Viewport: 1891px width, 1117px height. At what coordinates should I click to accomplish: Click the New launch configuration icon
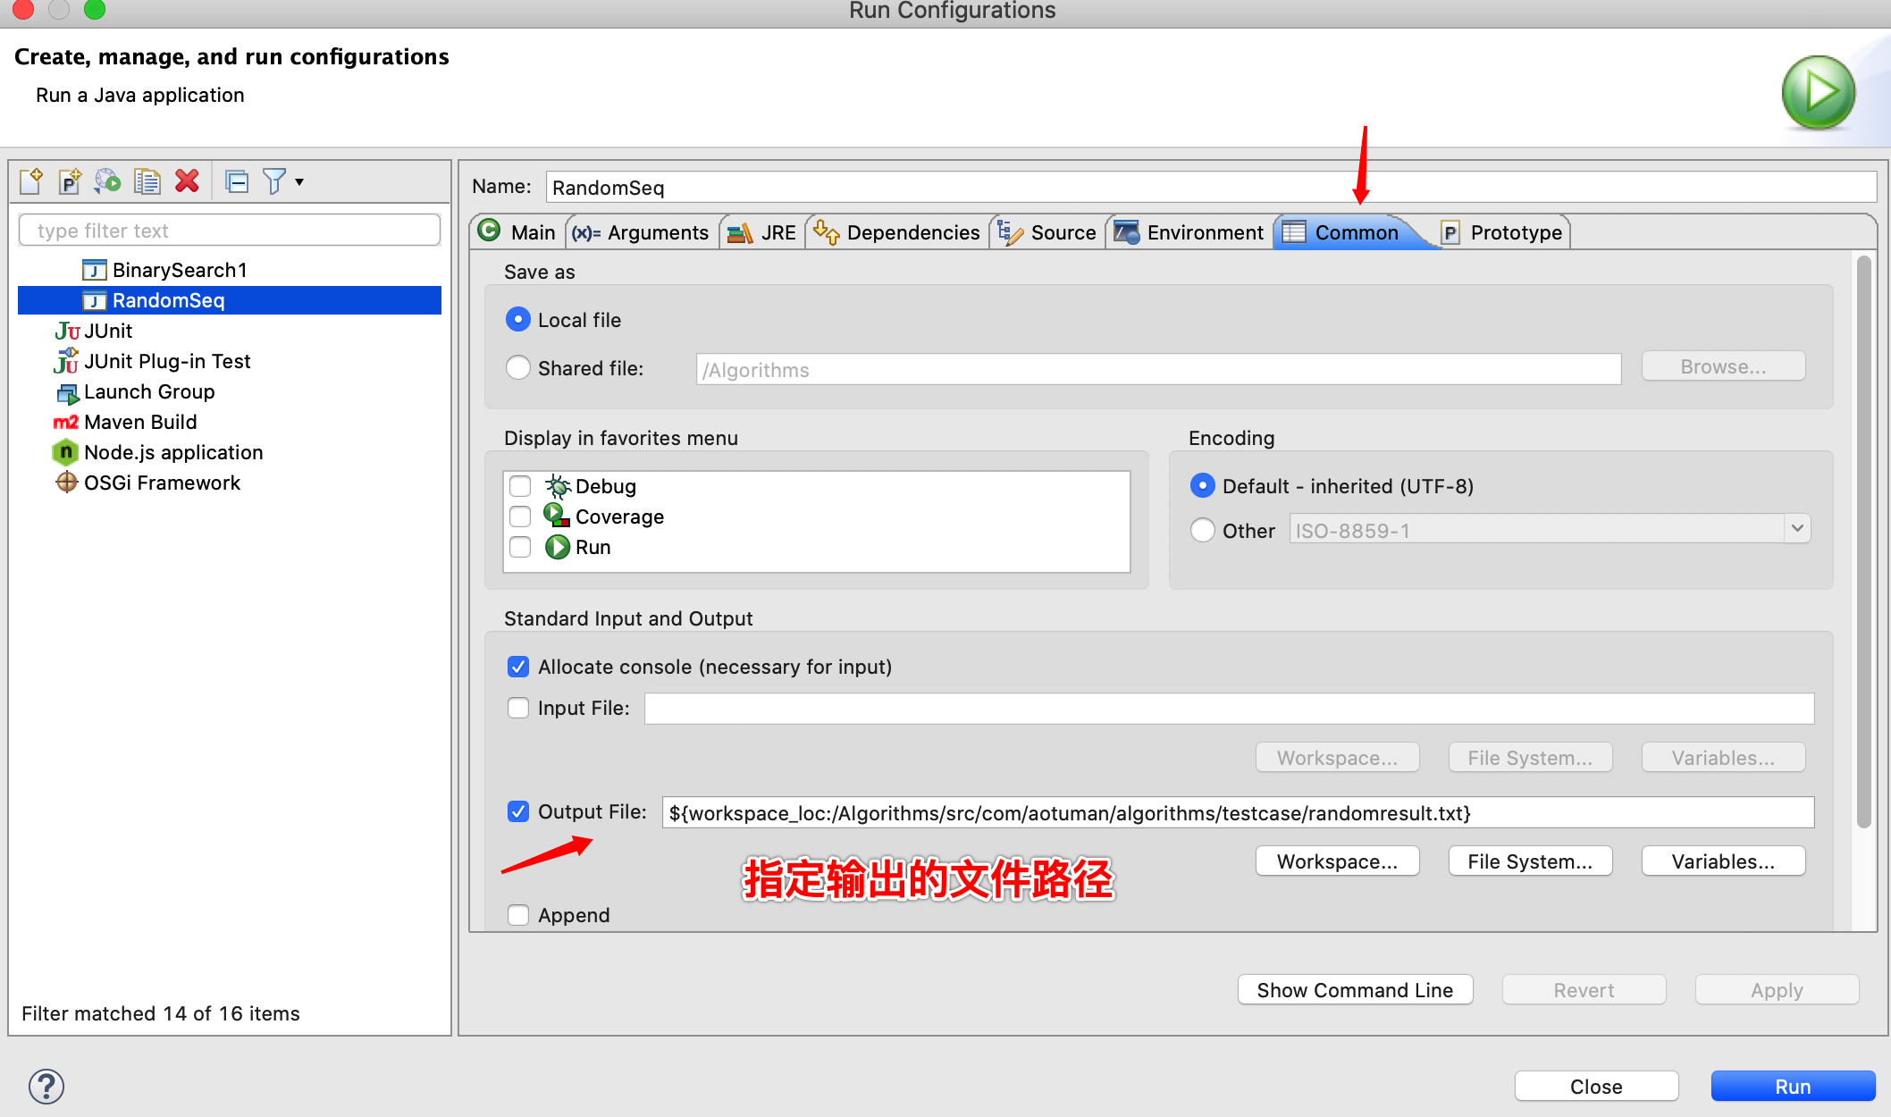click(x=31, y=181)
